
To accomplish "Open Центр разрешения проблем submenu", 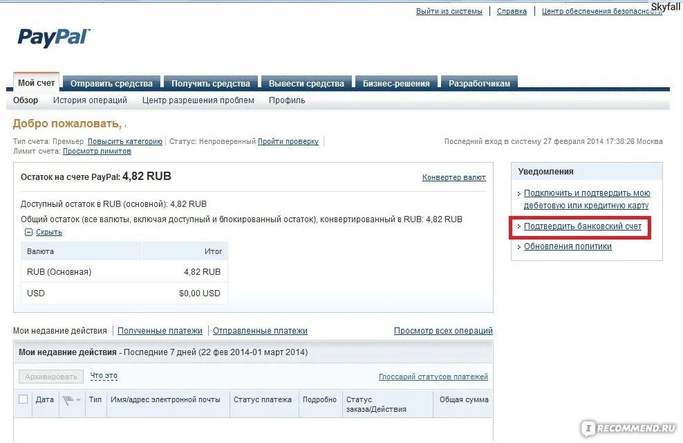I will tap(198, 100).
